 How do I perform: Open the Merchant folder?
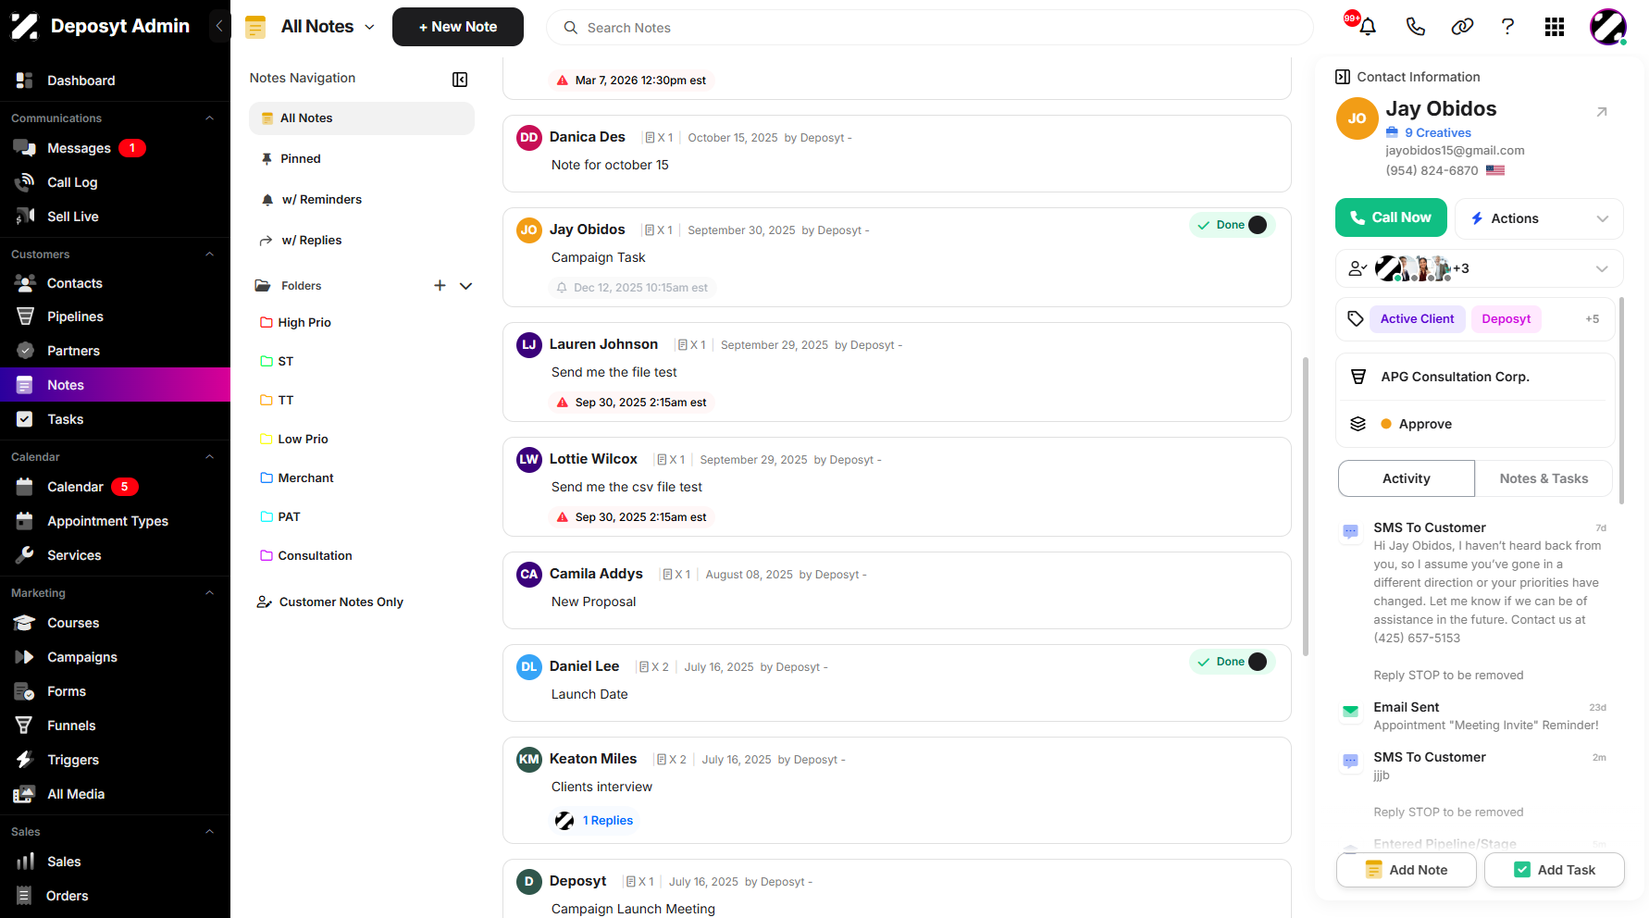coord(305,478)
